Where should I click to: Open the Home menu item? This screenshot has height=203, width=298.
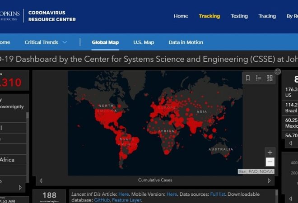point(181,16)
